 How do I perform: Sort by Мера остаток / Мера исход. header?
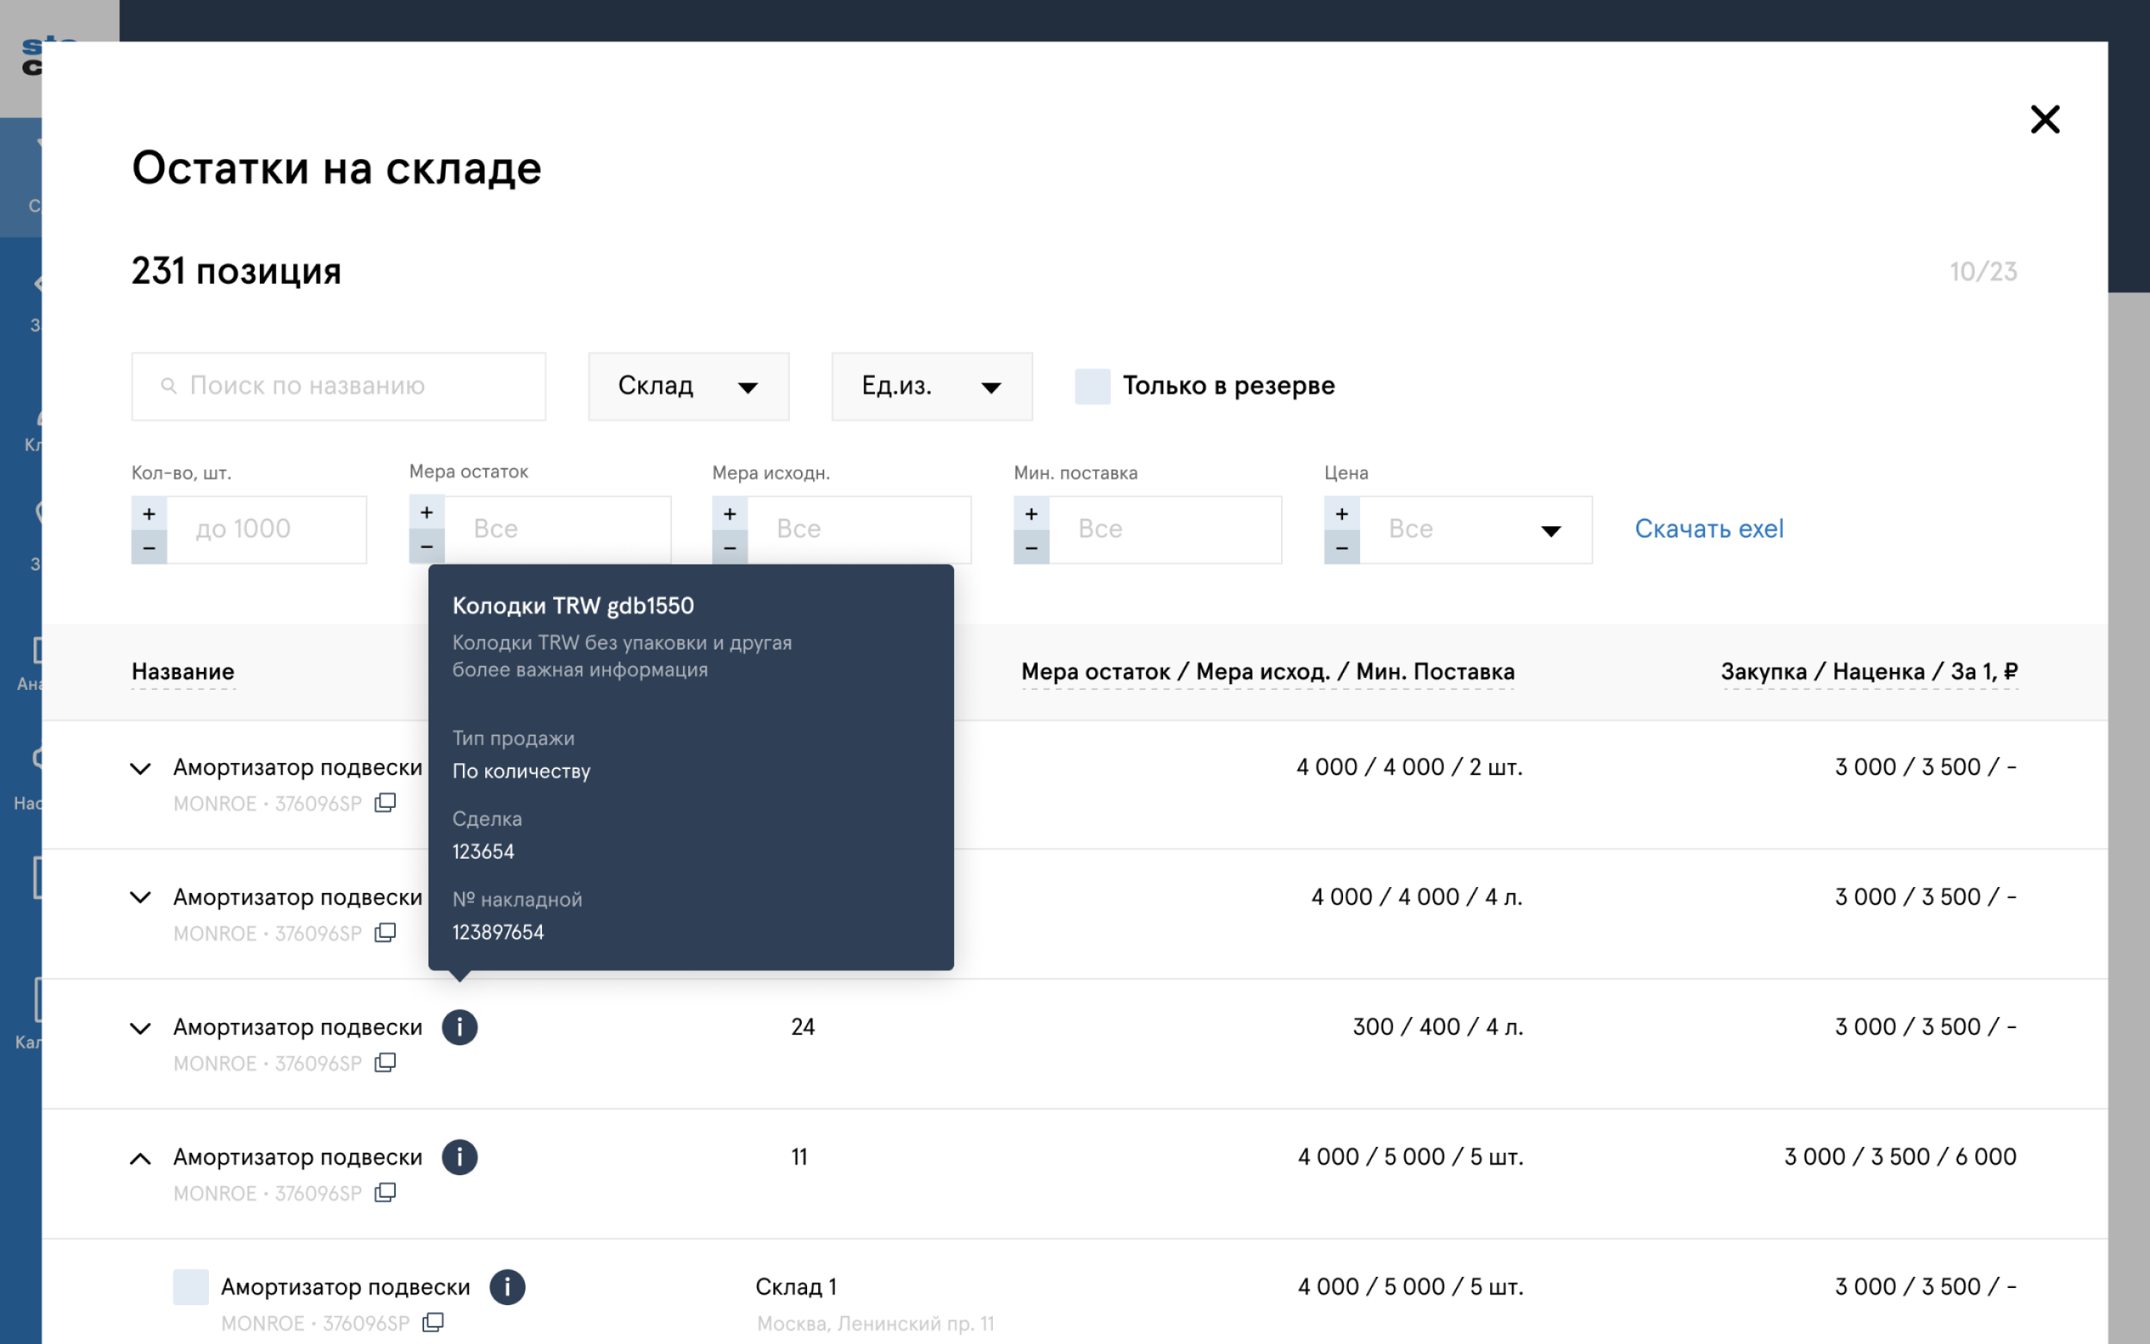point(1268,672)
